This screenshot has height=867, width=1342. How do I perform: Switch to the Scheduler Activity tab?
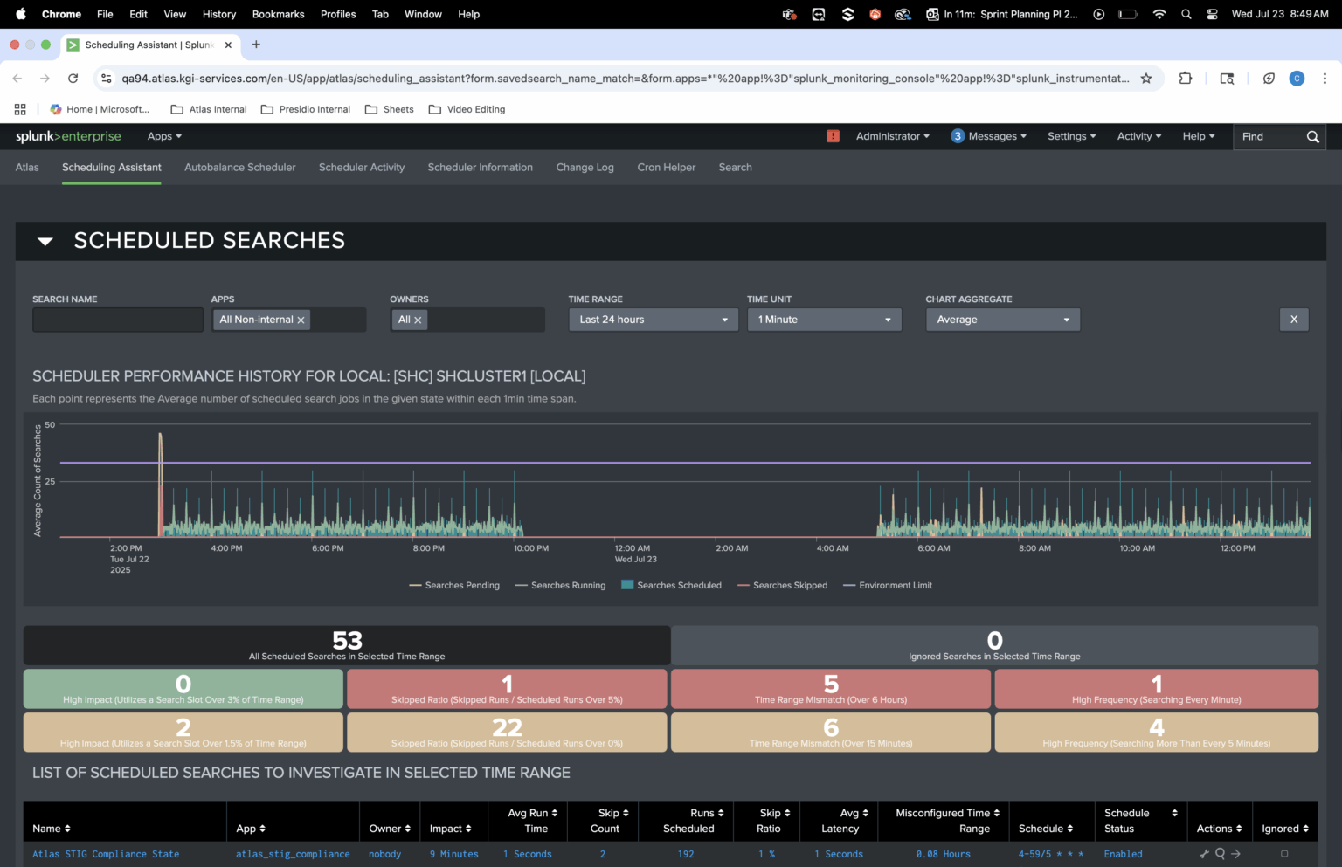362,167
